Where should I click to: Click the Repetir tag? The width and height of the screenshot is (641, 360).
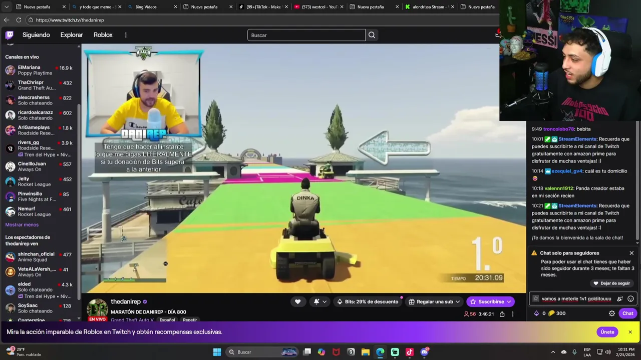coord(190,319)
